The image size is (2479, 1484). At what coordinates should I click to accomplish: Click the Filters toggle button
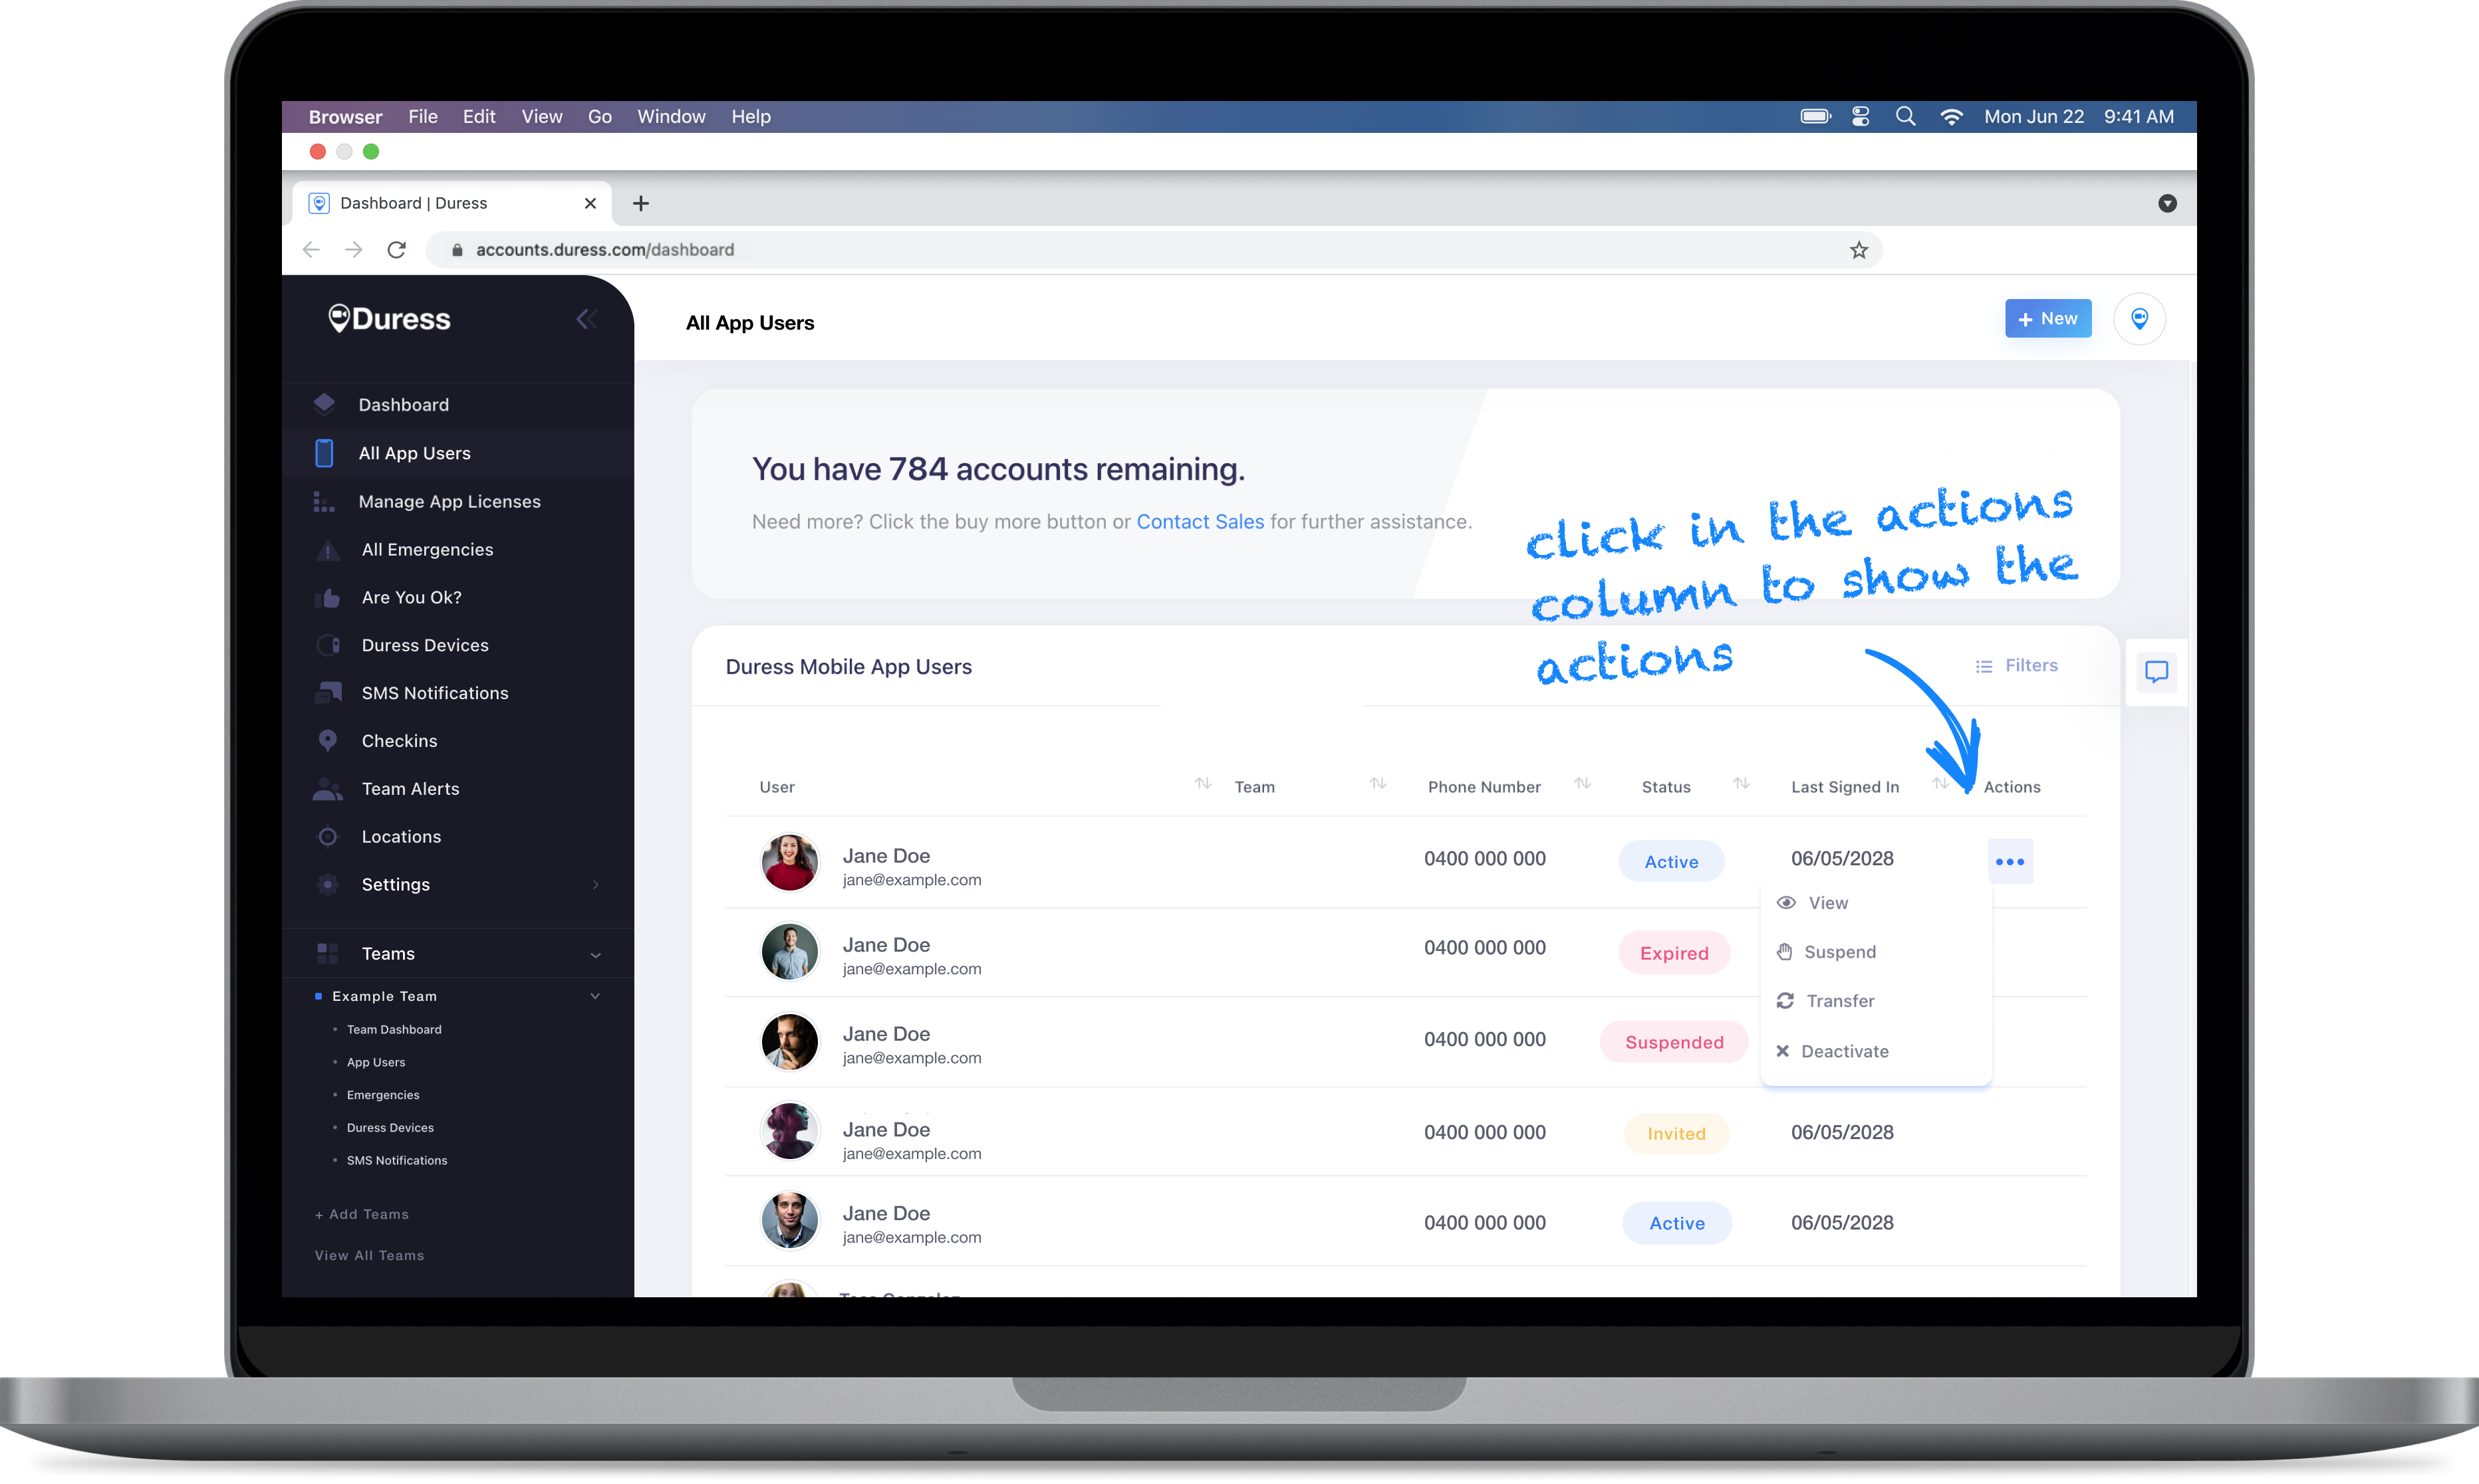point(2018,665)
